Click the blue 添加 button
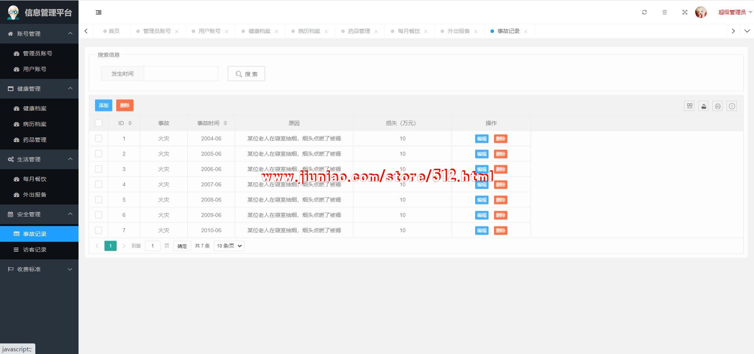 [104, 105]
